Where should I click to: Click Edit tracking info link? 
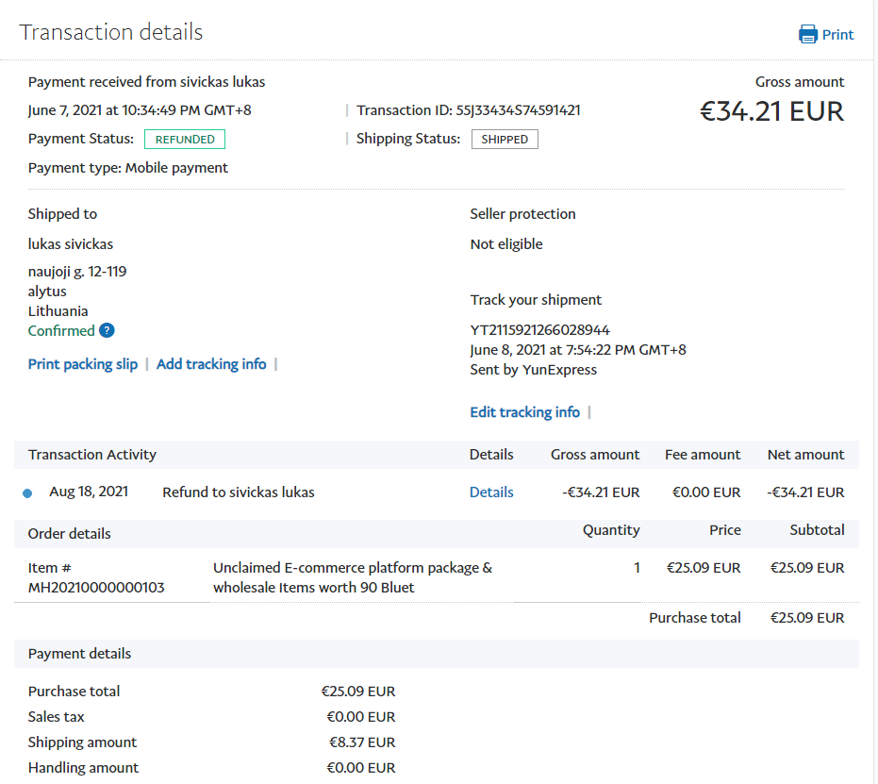(x=524, y=412)
